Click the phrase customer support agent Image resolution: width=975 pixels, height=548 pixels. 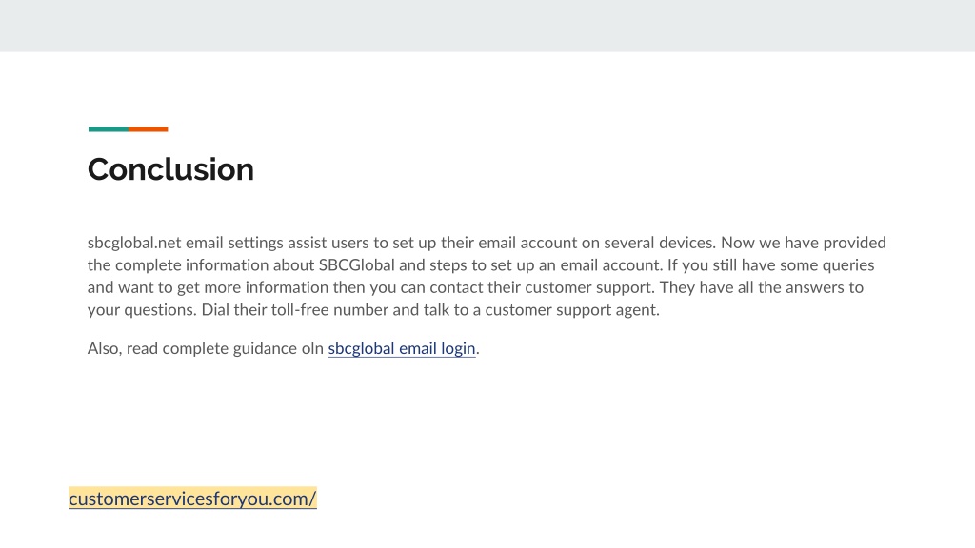pos(571,309)
